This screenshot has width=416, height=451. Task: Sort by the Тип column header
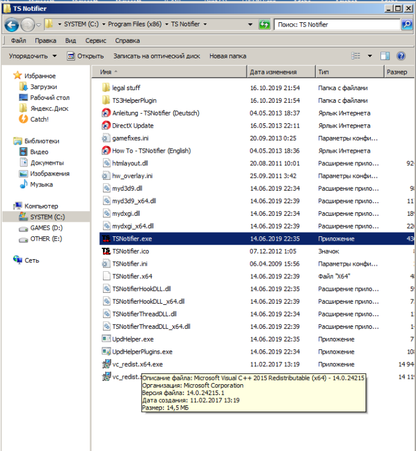click(x=350, y=72)
